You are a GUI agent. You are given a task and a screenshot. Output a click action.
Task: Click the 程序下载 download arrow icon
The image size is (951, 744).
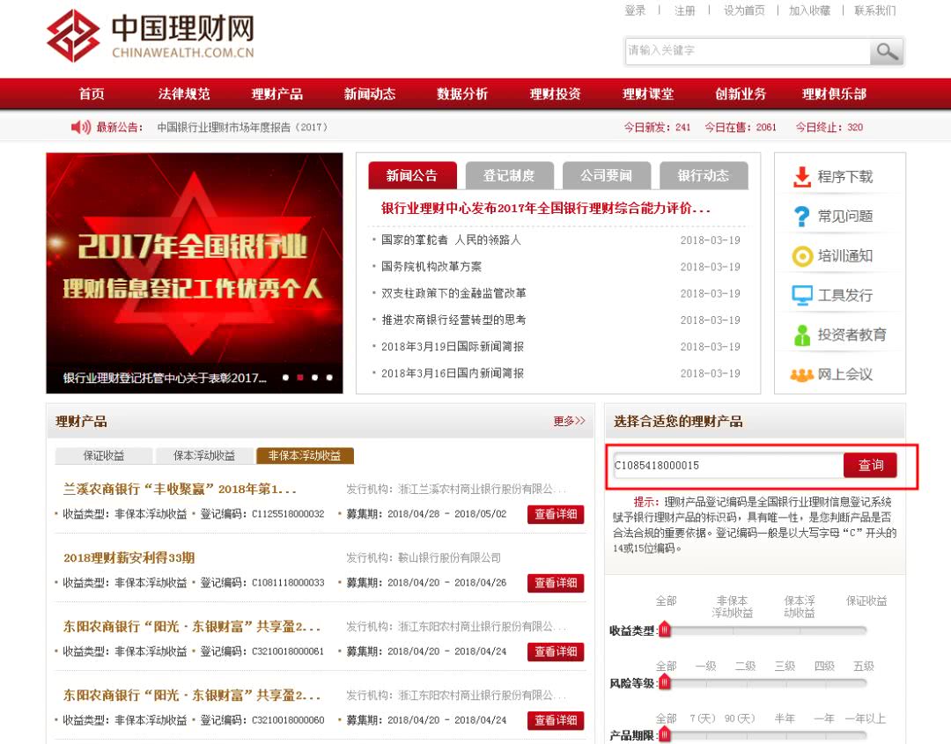(802, 177)
